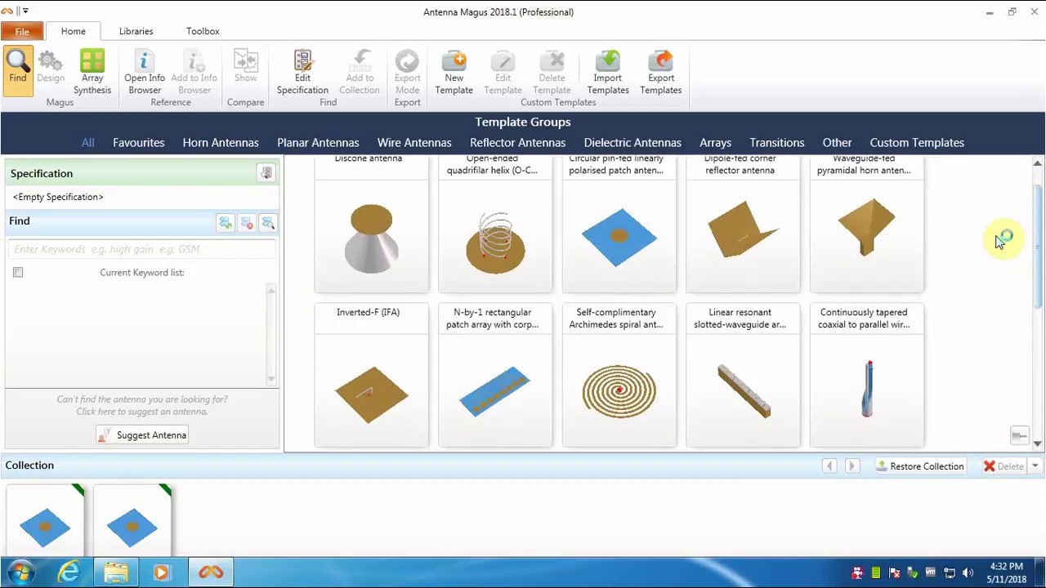
Task: Open the volume control in system tray
Action: coord(968,573)
